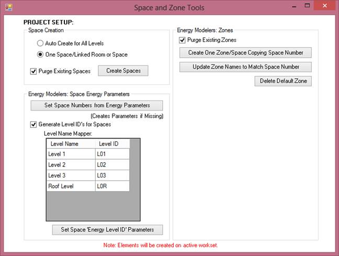This screenshot has height=256, width=339.
Task: Click Create One Zone/Space Copying Space Number
Action: click(245, 53)
